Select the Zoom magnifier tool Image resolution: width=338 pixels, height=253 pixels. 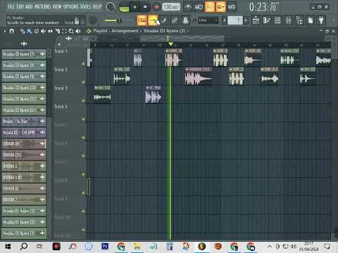[71, 31]
